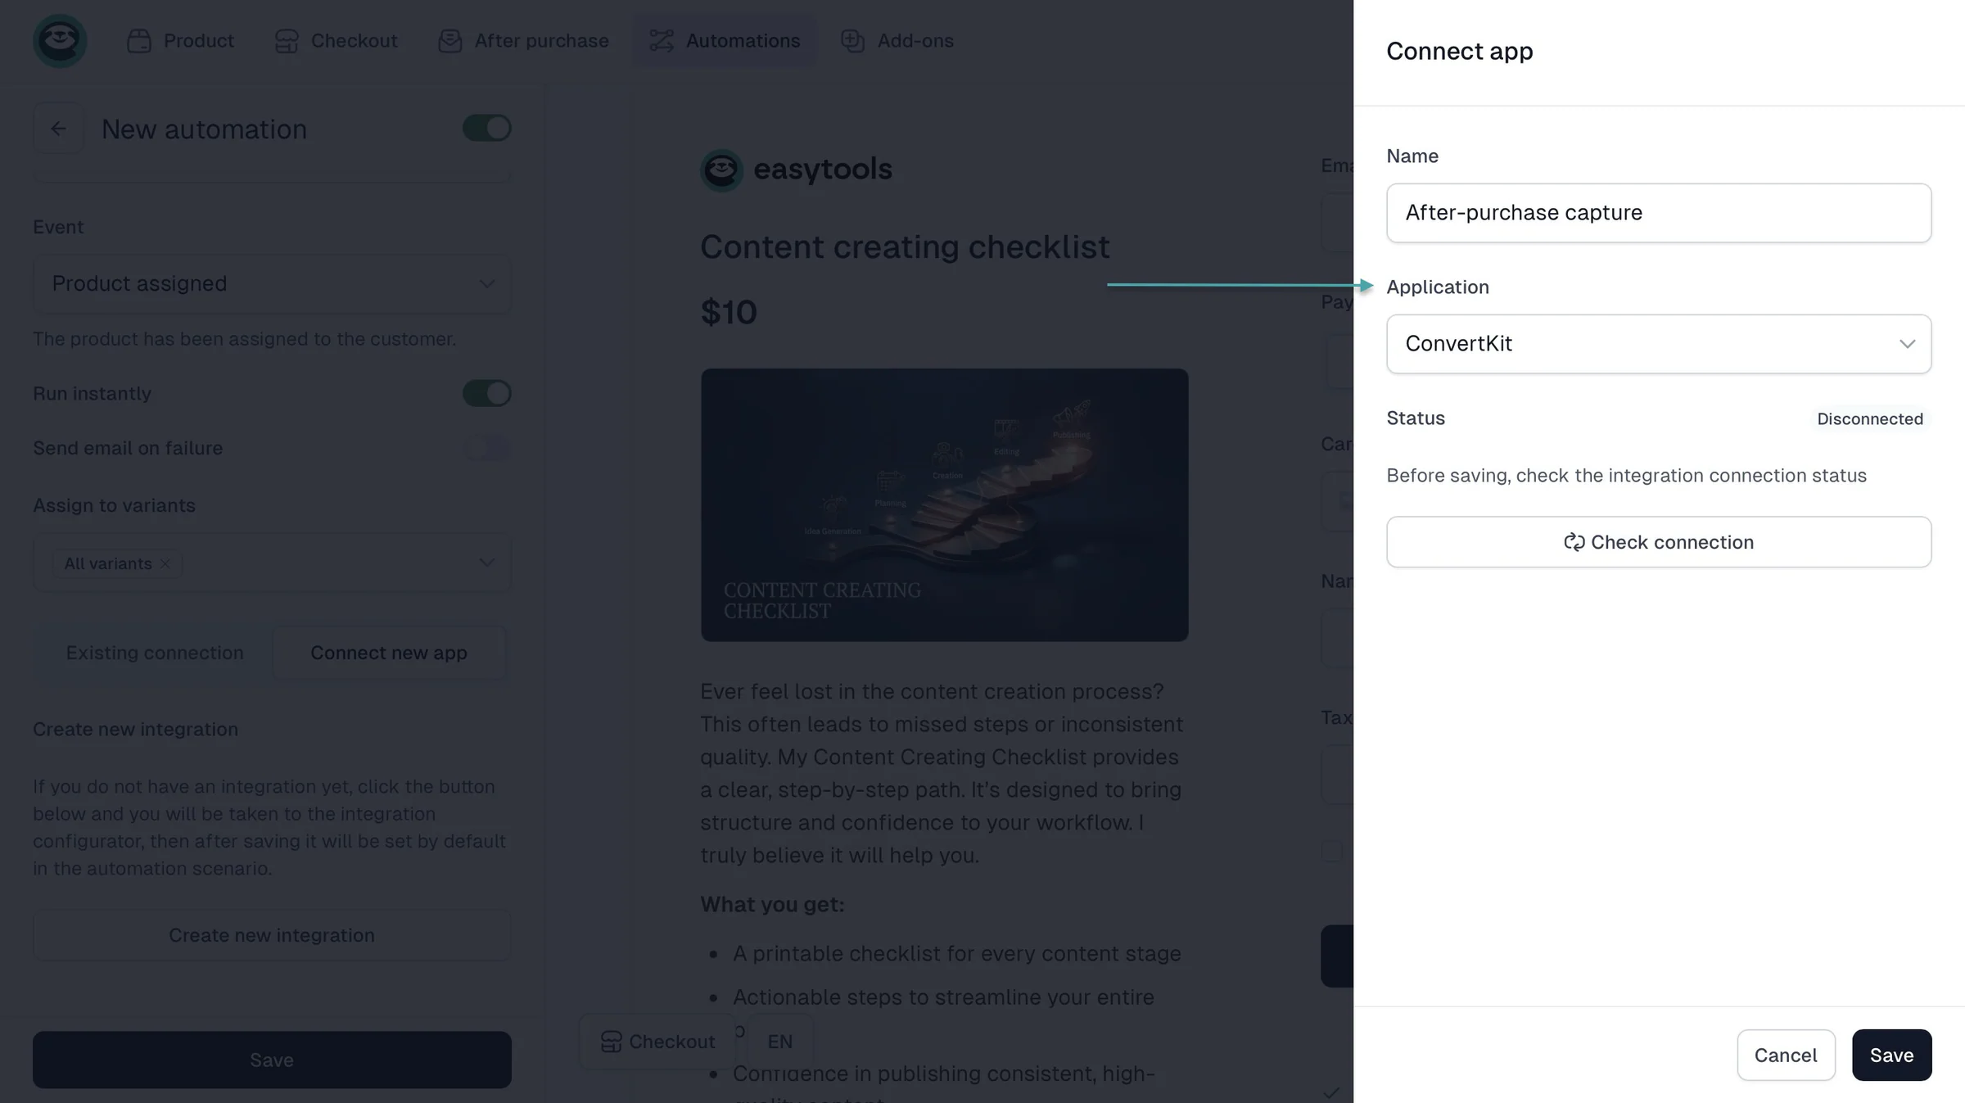Open the Product tab
The height and width of the screenshot is (1103, 1965).
tap(181, 41)
